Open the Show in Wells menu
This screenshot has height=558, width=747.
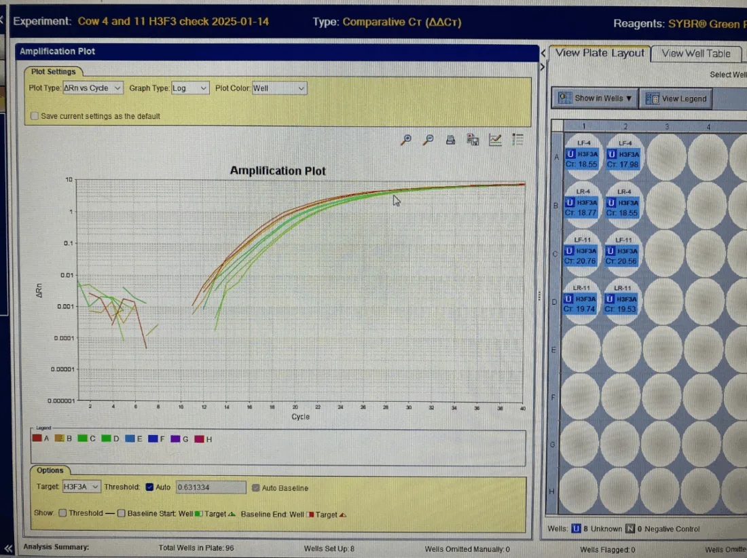tap(595, 98)
